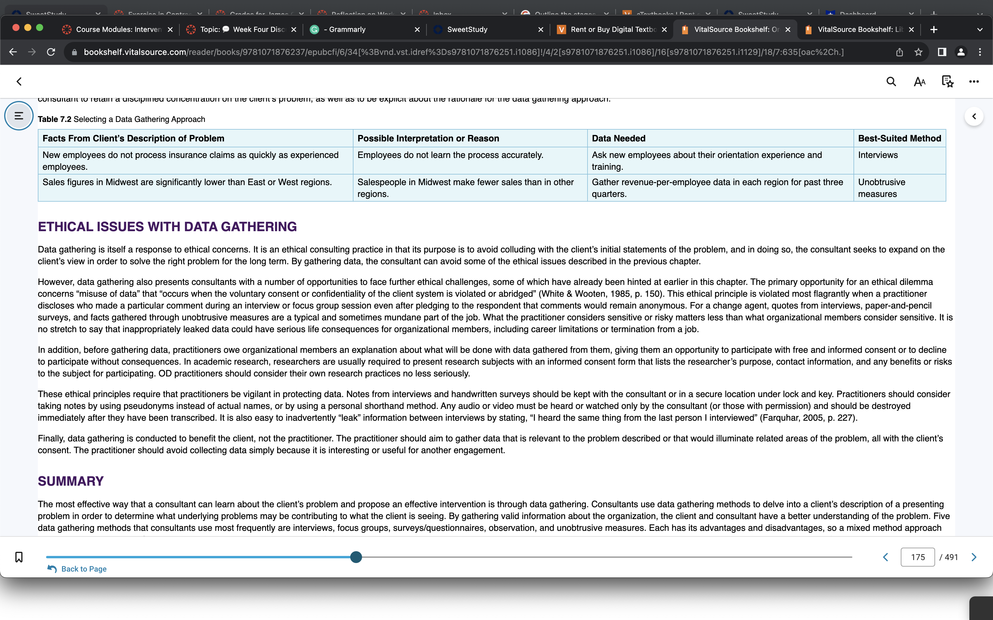Open the text size settings
Image resolution: width=993 pixels, height=620 pixels.
pos(919,81)
